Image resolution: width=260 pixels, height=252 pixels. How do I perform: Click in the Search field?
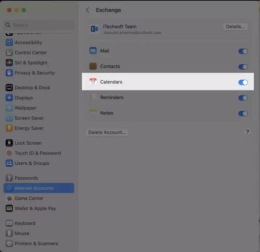39,25
